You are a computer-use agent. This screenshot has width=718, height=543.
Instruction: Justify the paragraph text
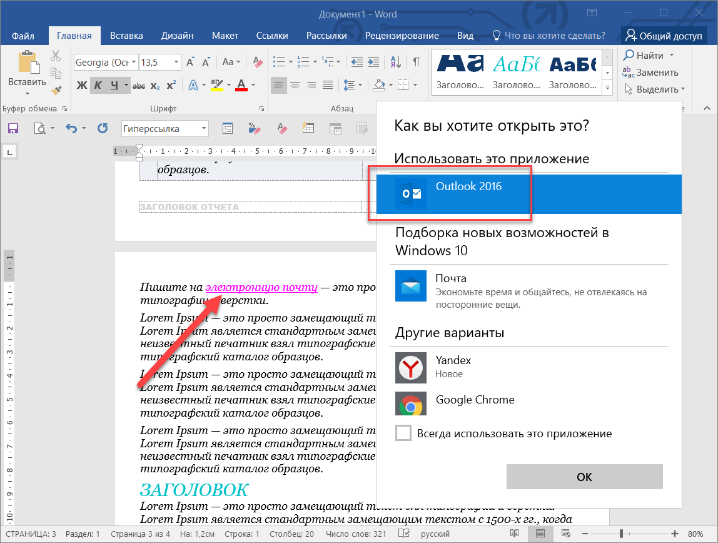(328, 85)
